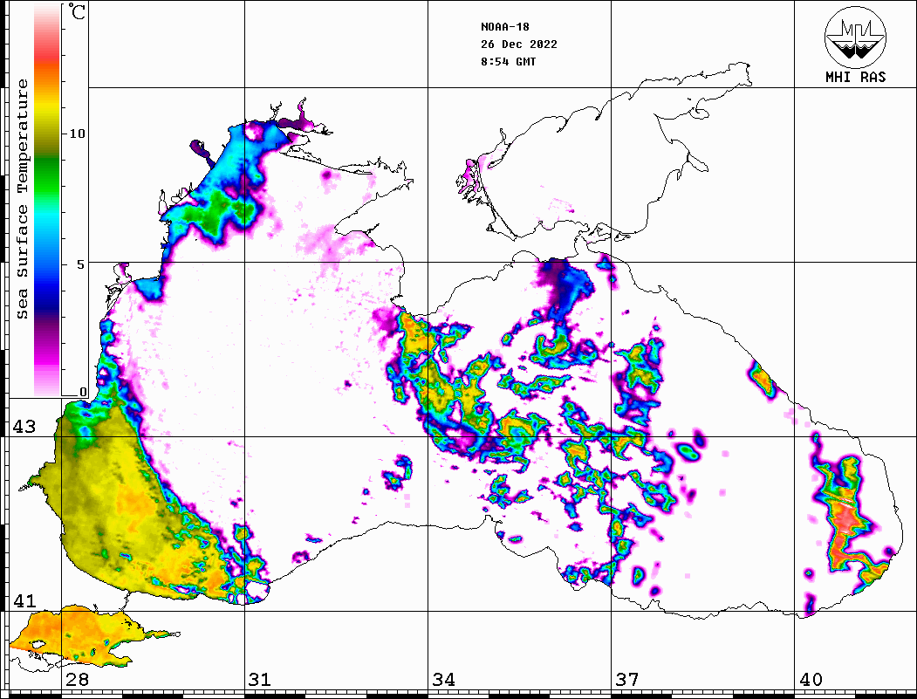
Task: Click the 'MHI RAS' text label
Action: (x=855, y=77)
